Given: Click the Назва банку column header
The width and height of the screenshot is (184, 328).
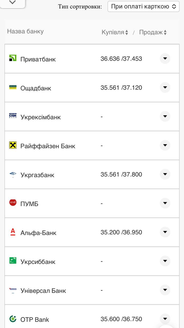Looking at the screenshot, I should click(25, 31).
